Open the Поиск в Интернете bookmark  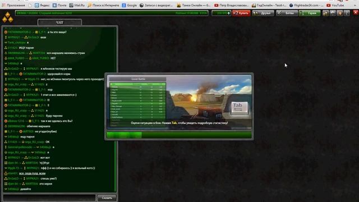[x=103, y=5]
